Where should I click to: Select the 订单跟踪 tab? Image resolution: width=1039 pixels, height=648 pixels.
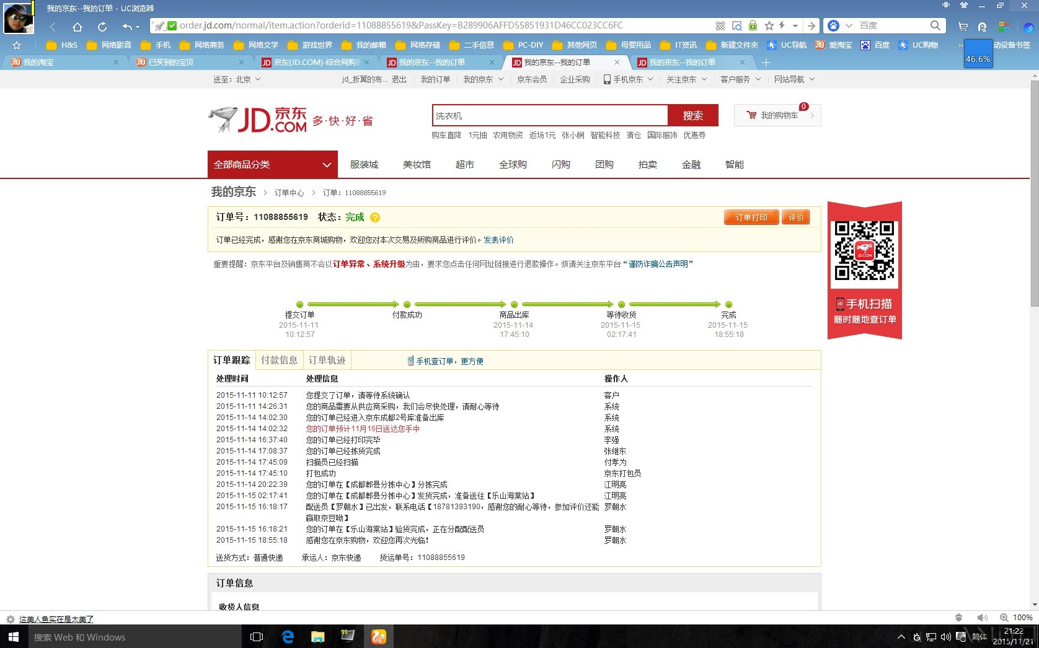(232, 360)
